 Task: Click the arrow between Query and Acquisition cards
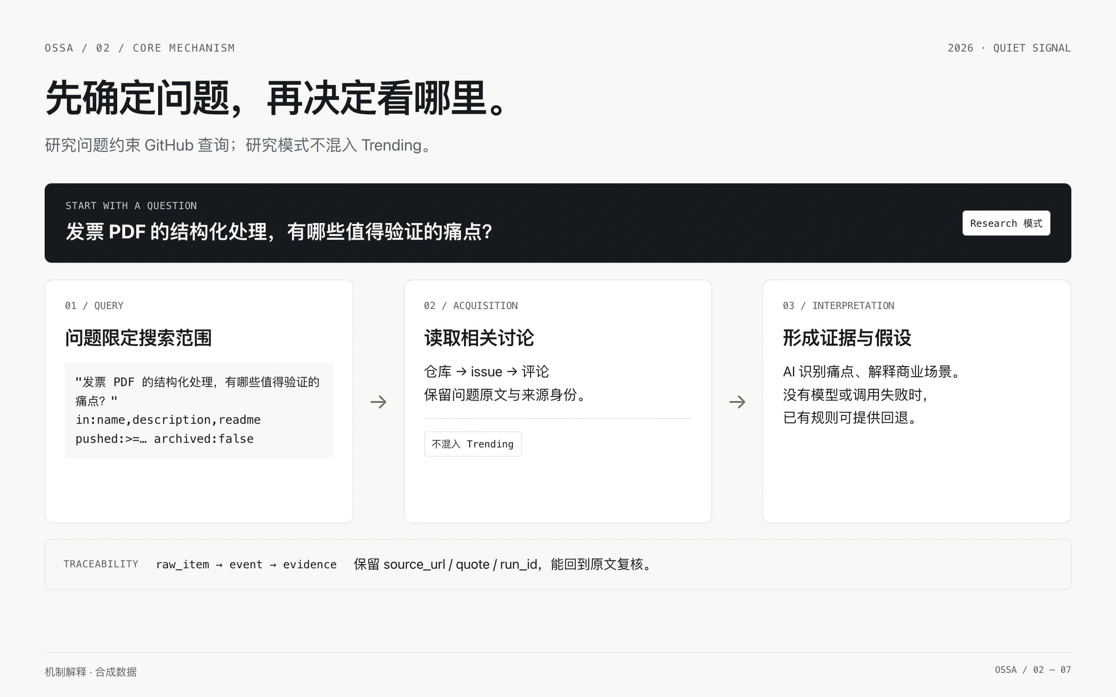(x=379, y=401)
